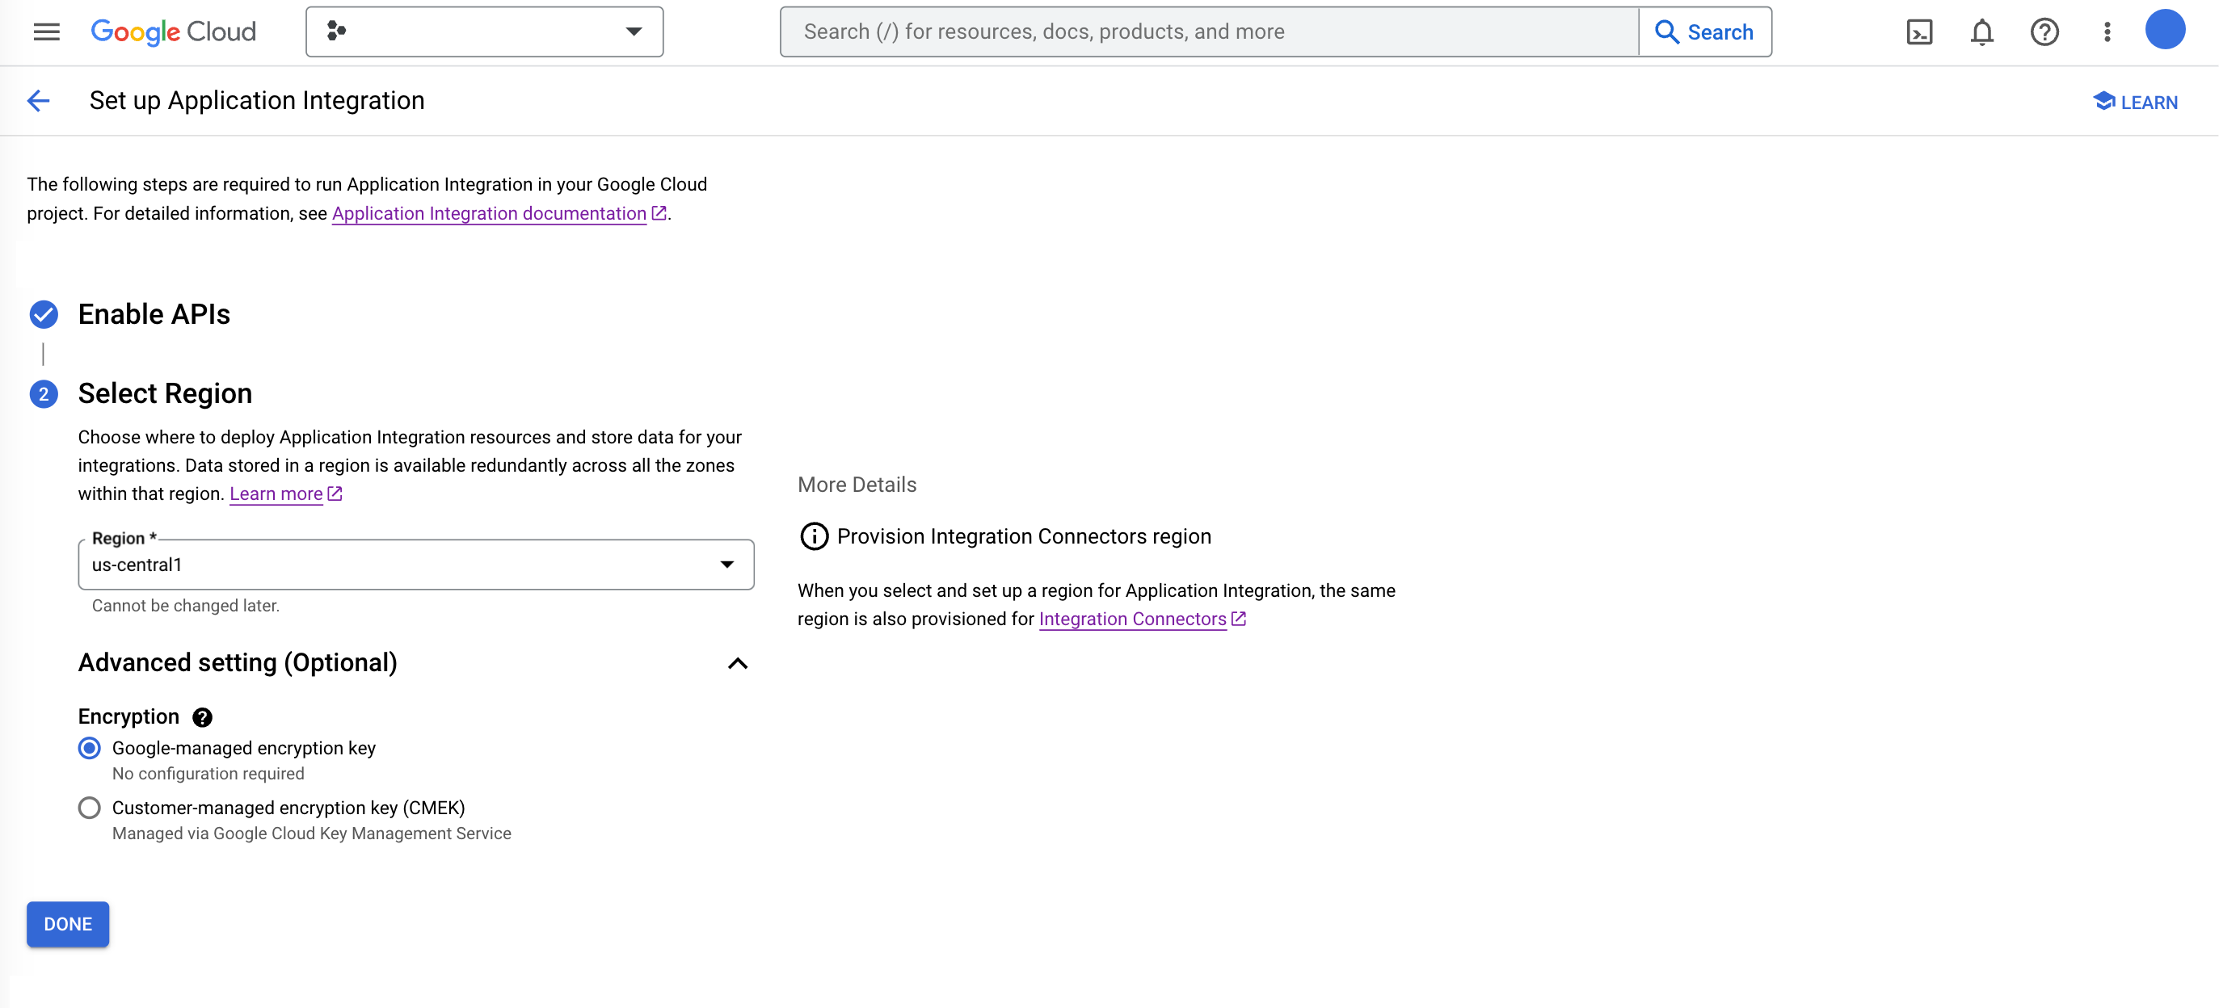2219x1008 pixels.
Task: Open Application Integration documentation link
Action: tap(488, 212)
